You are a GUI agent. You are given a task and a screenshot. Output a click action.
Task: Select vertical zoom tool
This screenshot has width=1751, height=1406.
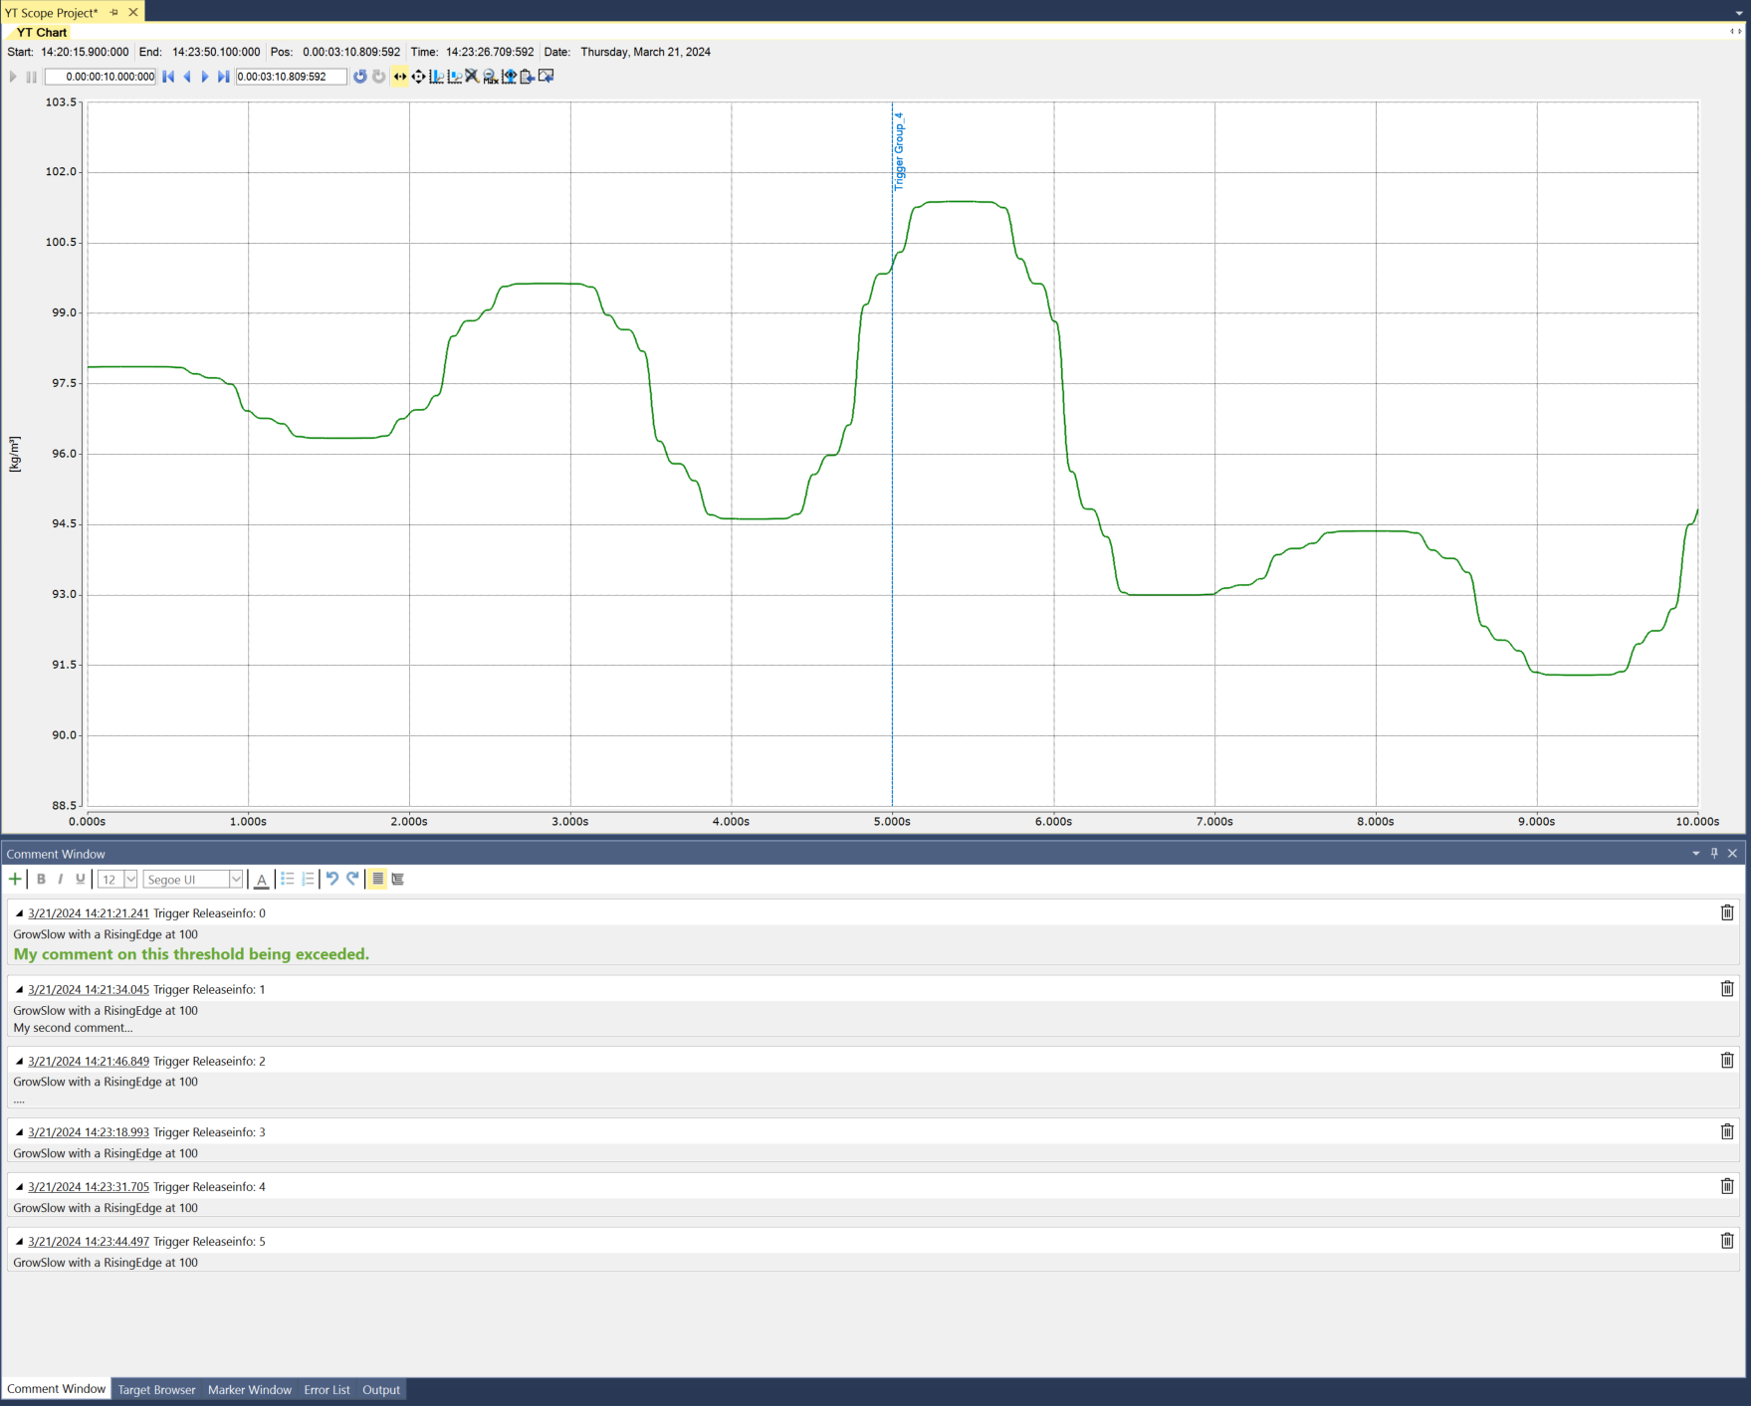pos(454,77)
